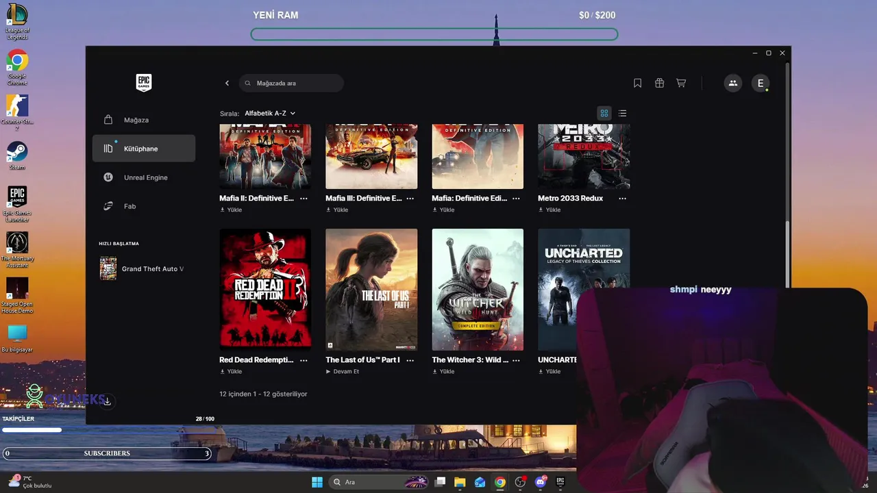Click Yükle under Mafia II
Image resolution: width=877 pixels, height=493 pixels.
[x=231, y=210]
